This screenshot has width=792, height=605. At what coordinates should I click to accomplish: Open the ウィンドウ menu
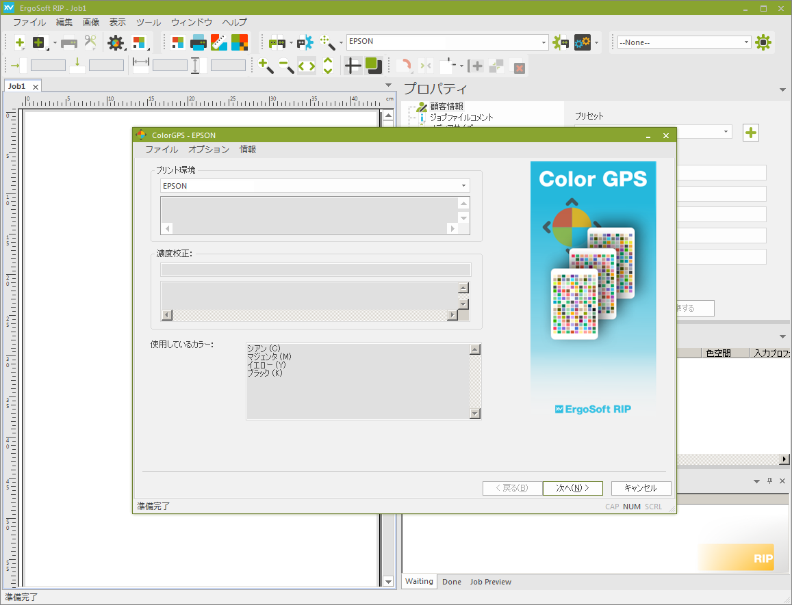click(192, 22)
